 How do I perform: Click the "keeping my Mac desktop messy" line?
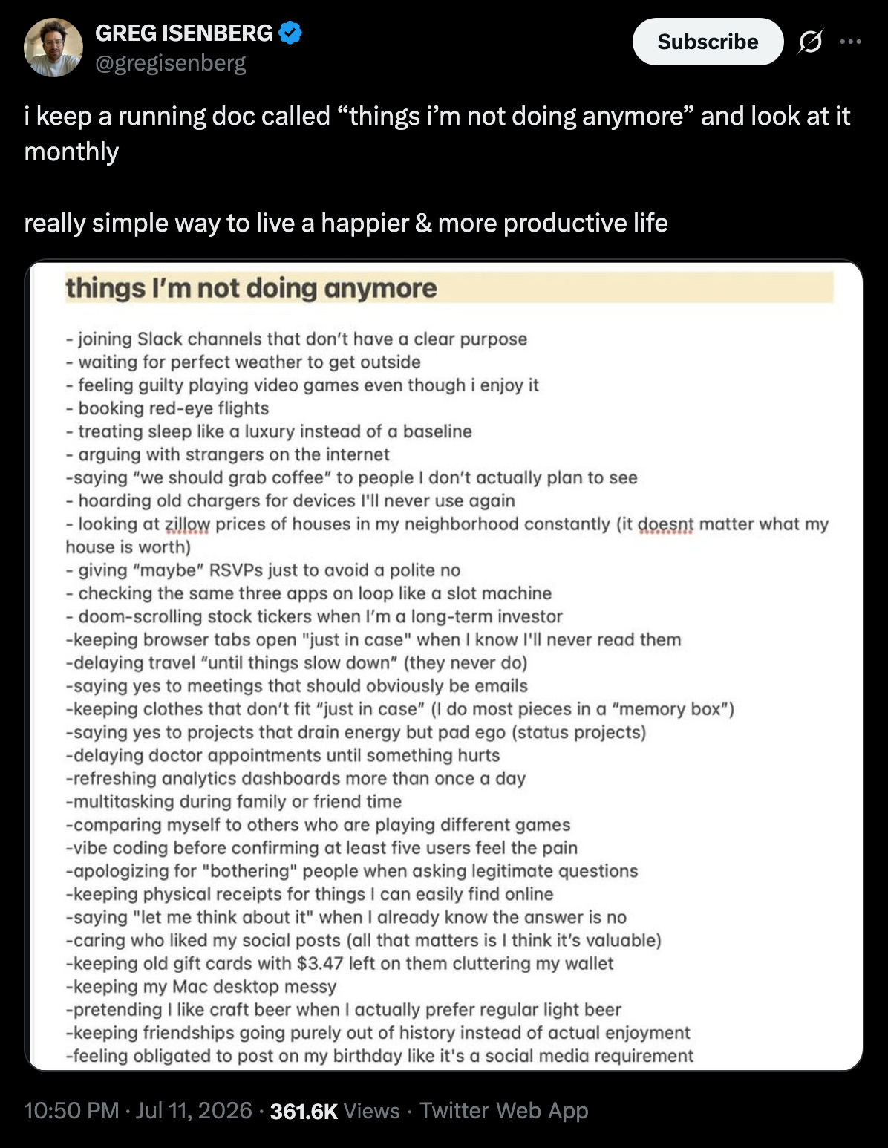201,987
